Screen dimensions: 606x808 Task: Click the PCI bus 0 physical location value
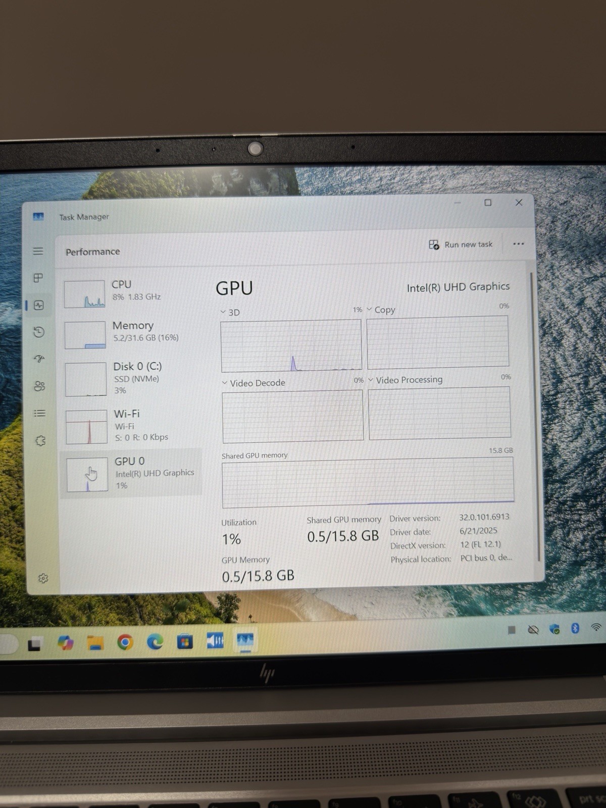486,558
